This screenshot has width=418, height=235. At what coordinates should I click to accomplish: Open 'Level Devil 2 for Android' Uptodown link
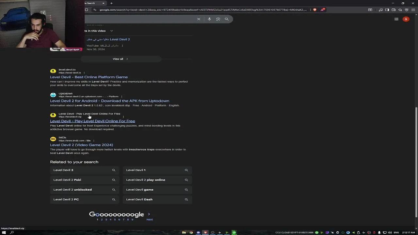[109, 101]
